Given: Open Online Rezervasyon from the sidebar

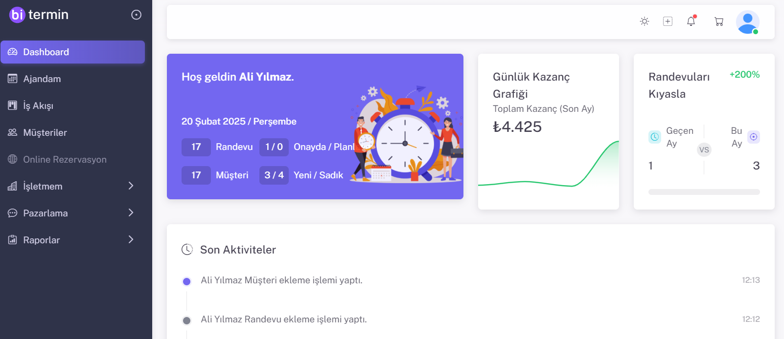Looking at the screenshot, I should click(65, 160).
